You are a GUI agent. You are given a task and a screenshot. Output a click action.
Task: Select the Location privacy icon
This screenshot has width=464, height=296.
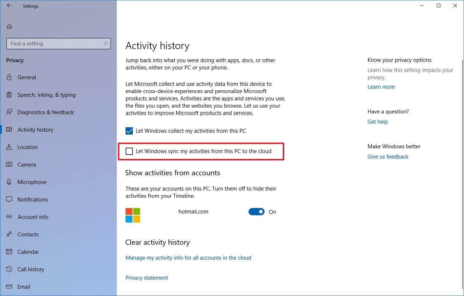(10, 147)
